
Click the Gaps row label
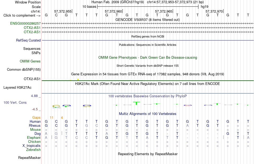tap(36, 118)
